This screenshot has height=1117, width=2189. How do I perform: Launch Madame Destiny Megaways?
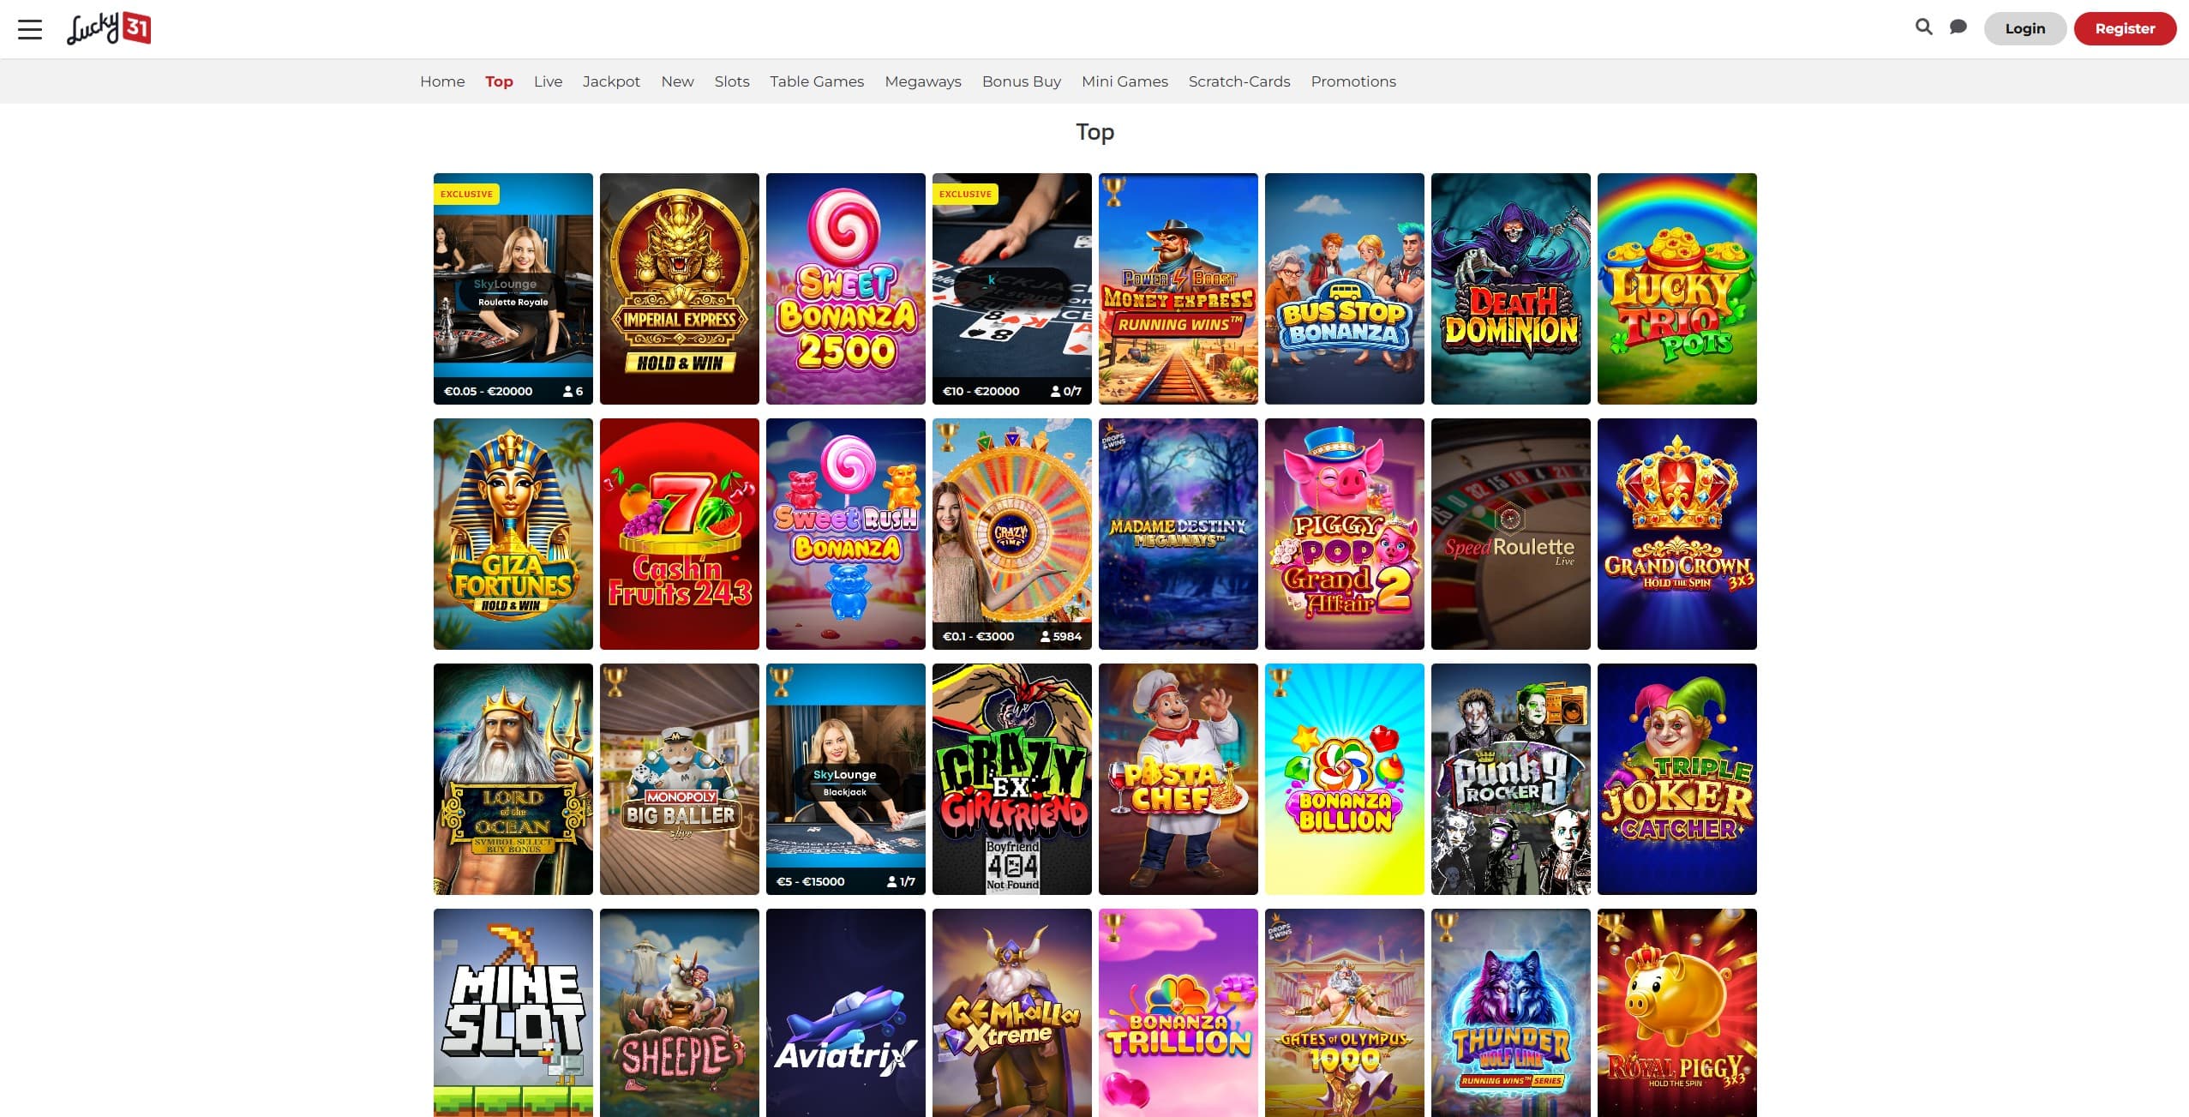coord(1178,534)
